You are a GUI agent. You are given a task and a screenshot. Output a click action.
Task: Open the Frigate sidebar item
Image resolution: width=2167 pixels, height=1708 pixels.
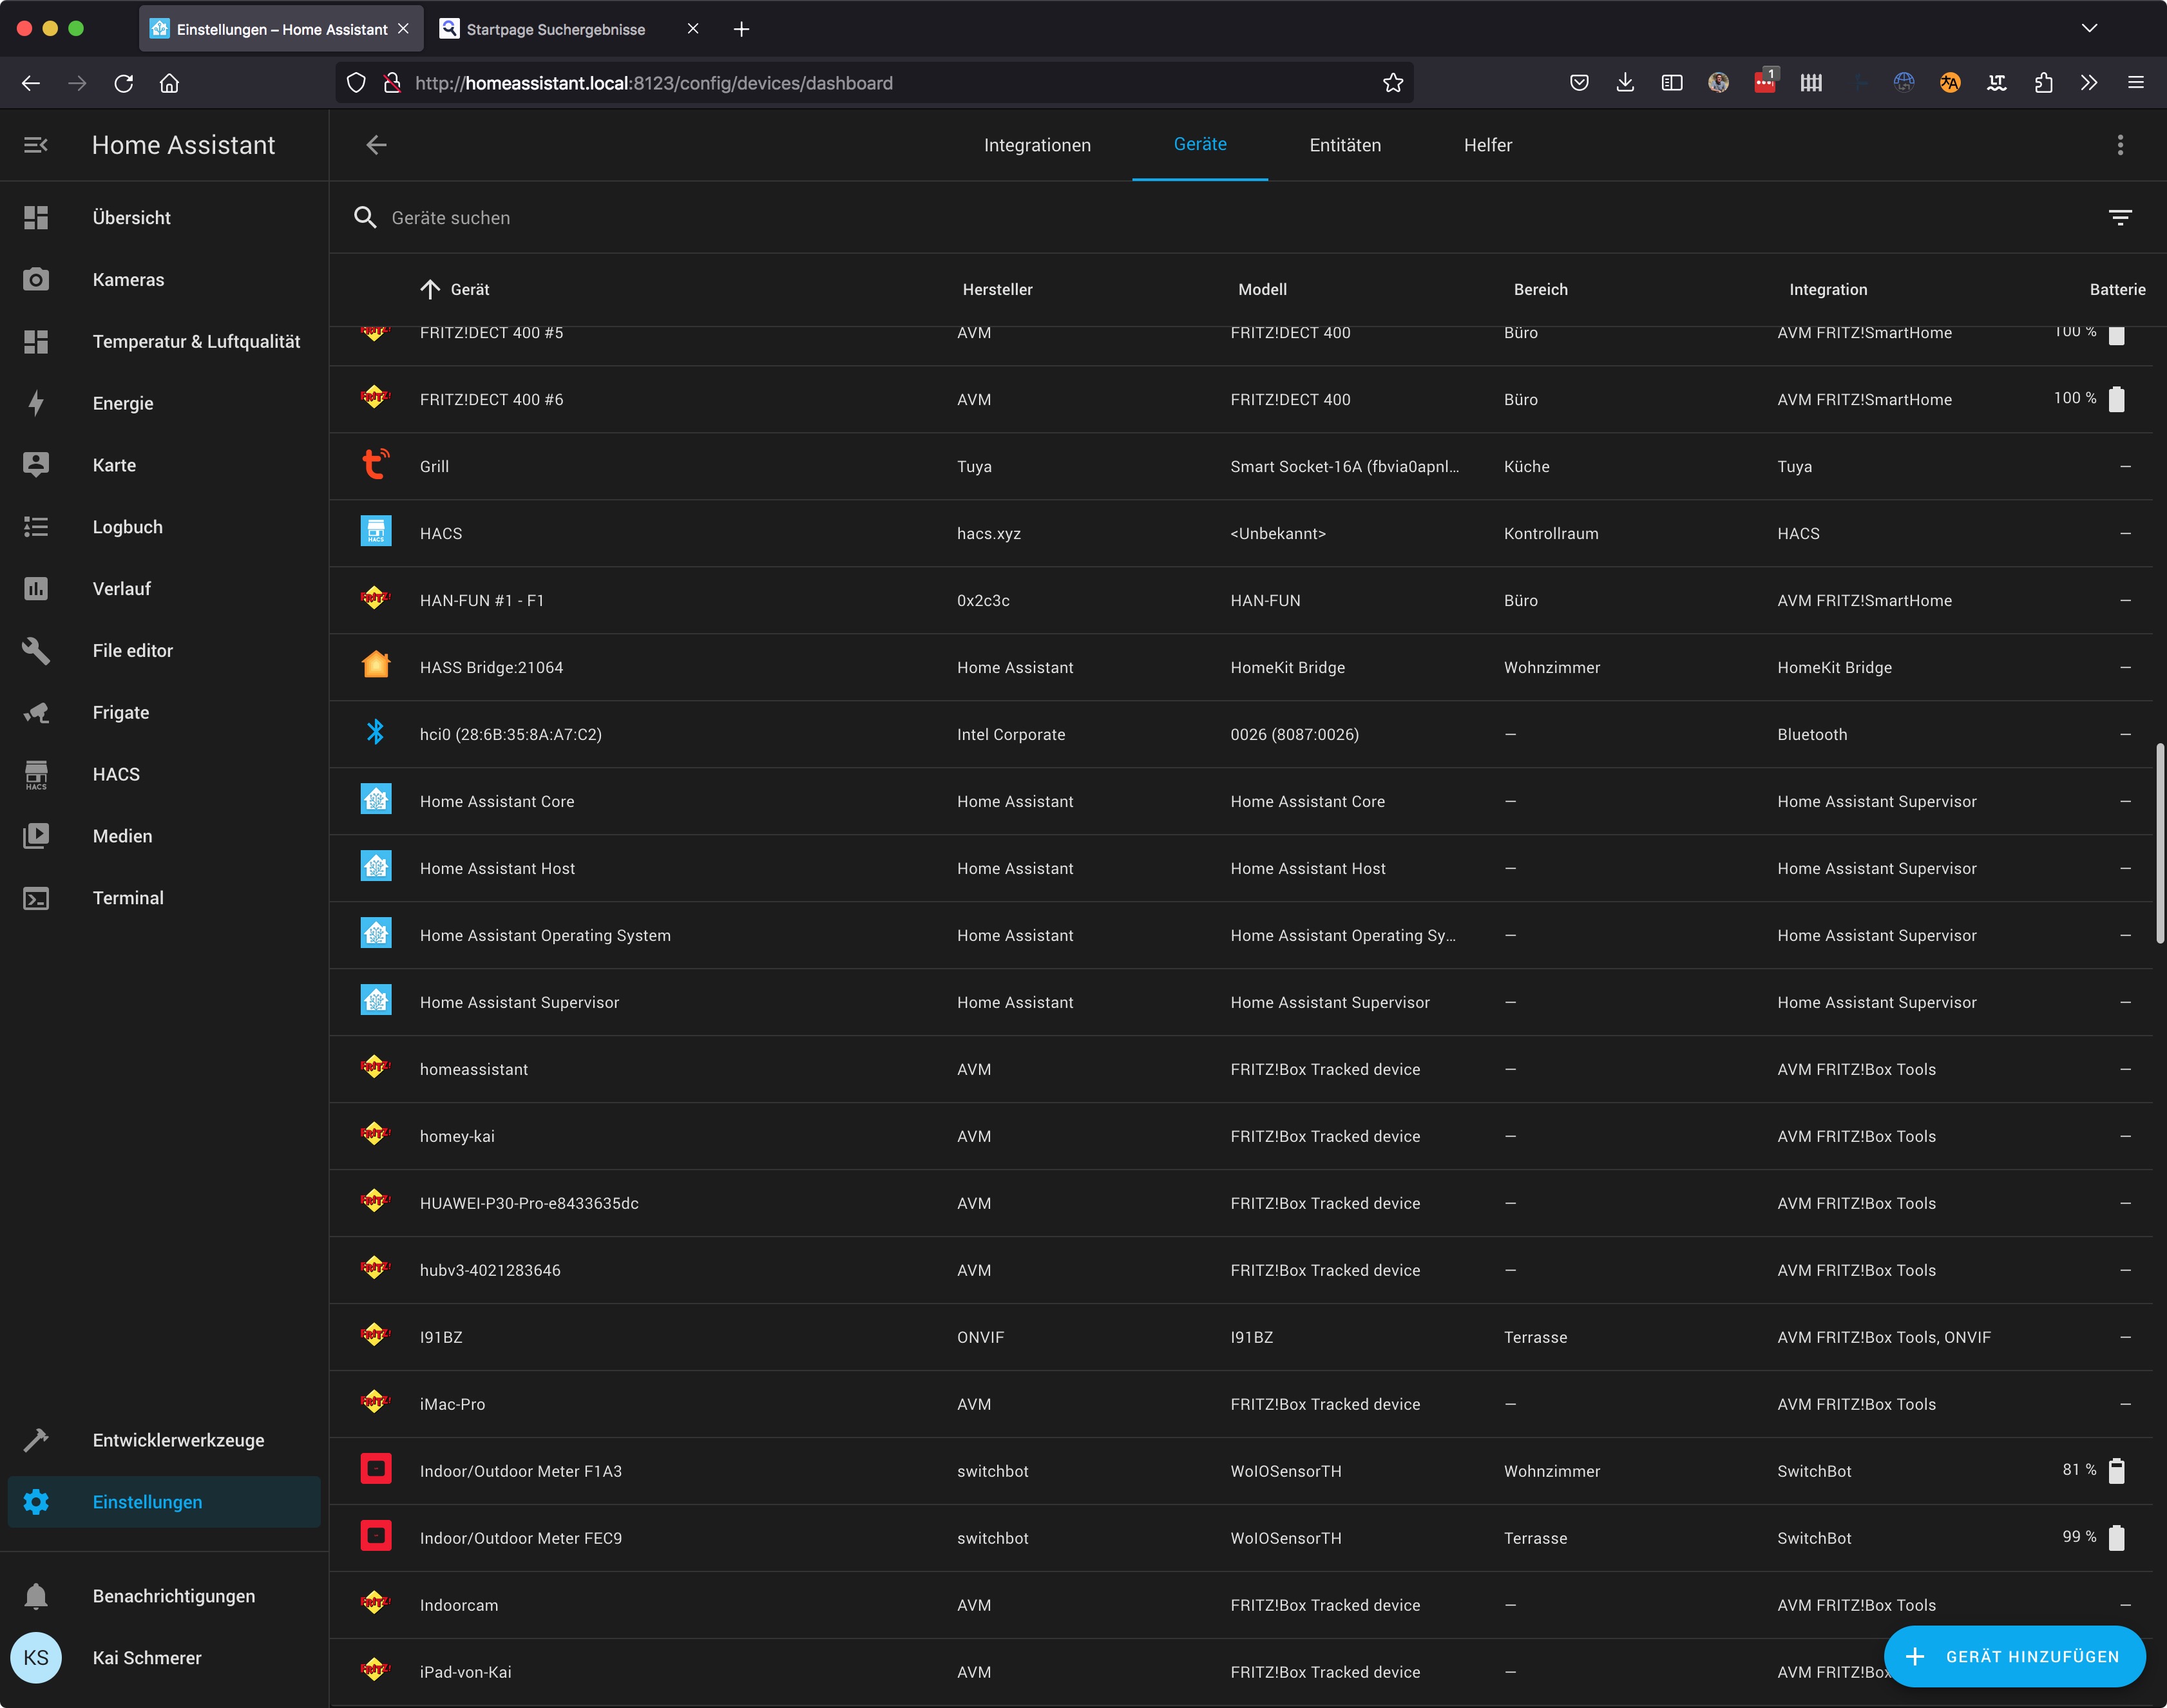pyautogui.click(x=120, y=712)
